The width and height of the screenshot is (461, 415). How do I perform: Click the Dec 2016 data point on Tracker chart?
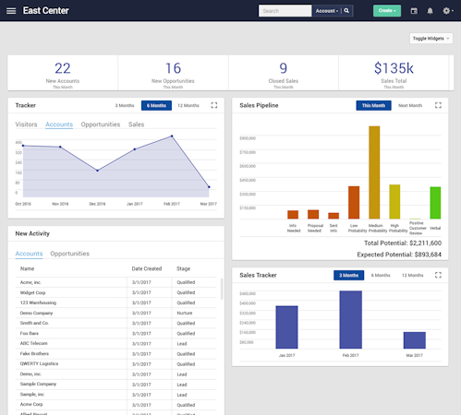tap(97, 171)
